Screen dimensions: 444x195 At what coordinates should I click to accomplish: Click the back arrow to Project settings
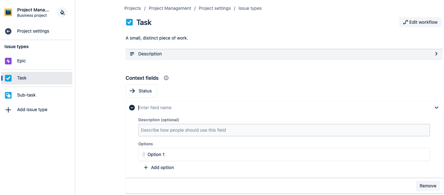pyautogui.click(x=8, y=31)
